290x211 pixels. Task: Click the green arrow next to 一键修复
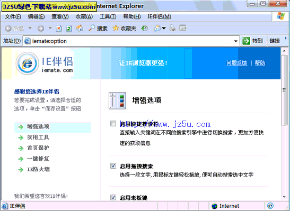(x=21, y=159)
